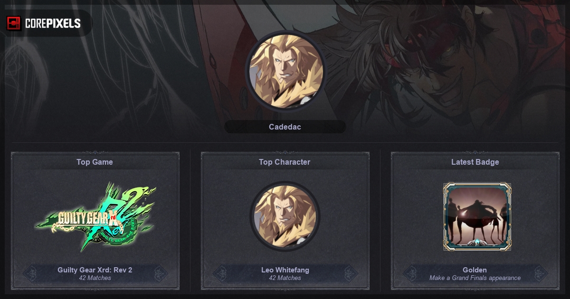Screen dimensions: 570x299
Task: Click the Cadedac username banner
Action: (285, 127)
